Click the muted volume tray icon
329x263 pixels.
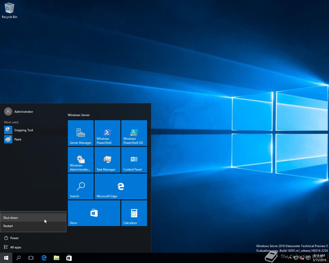coord(302,258)
